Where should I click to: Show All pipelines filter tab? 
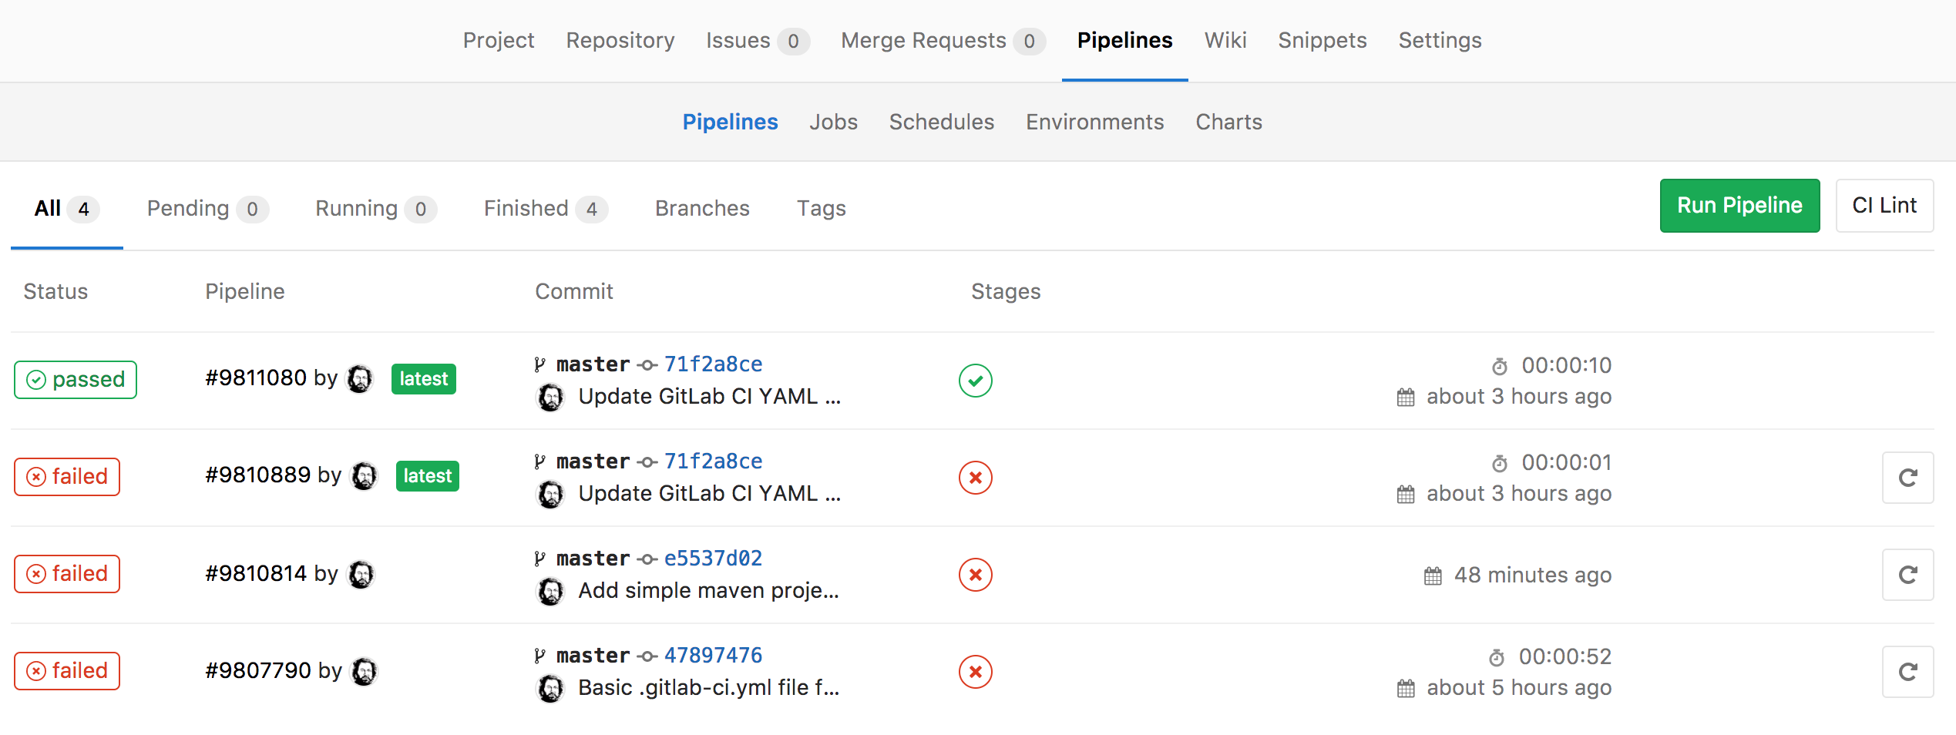coord(67,209)
